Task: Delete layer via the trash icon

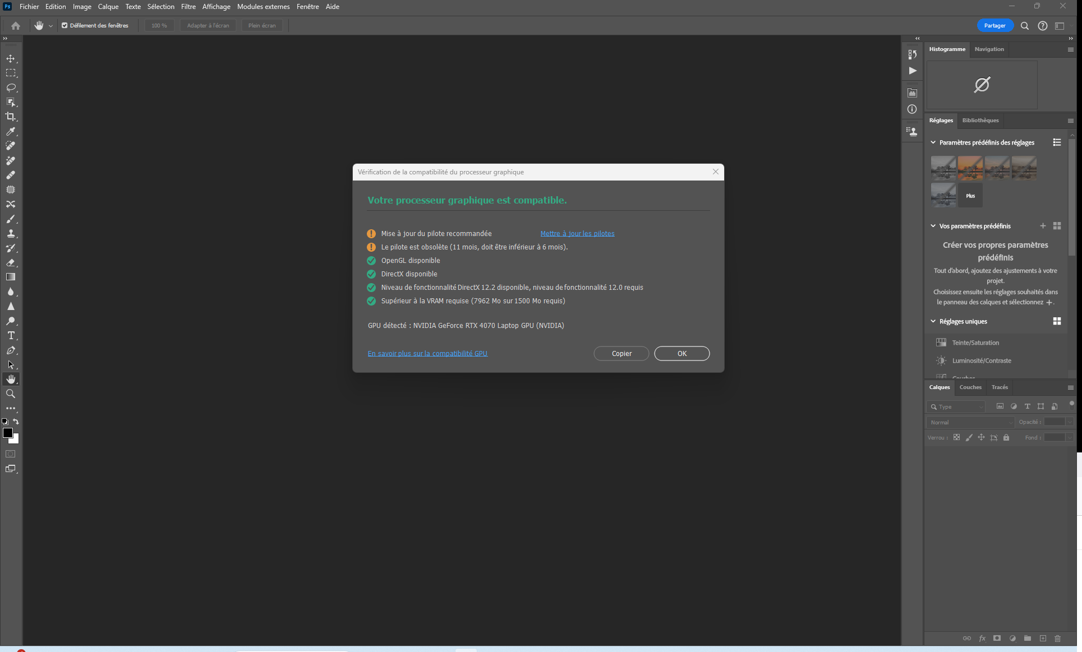Action: tap(1058, 638)
